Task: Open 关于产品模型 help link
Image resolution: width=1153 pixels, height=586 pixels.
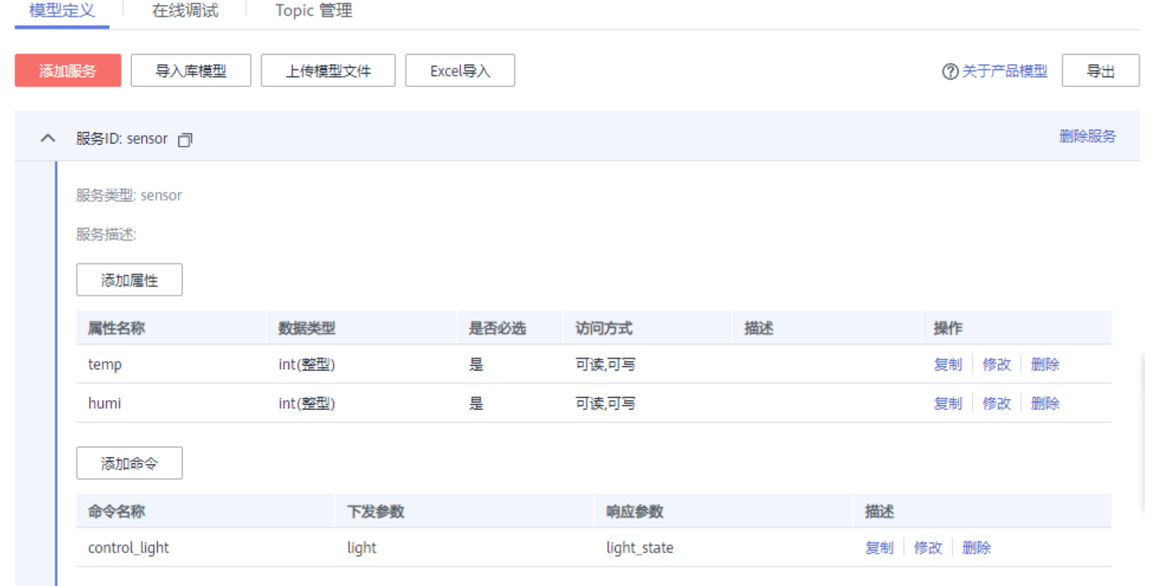Action: pos(1004,72)
